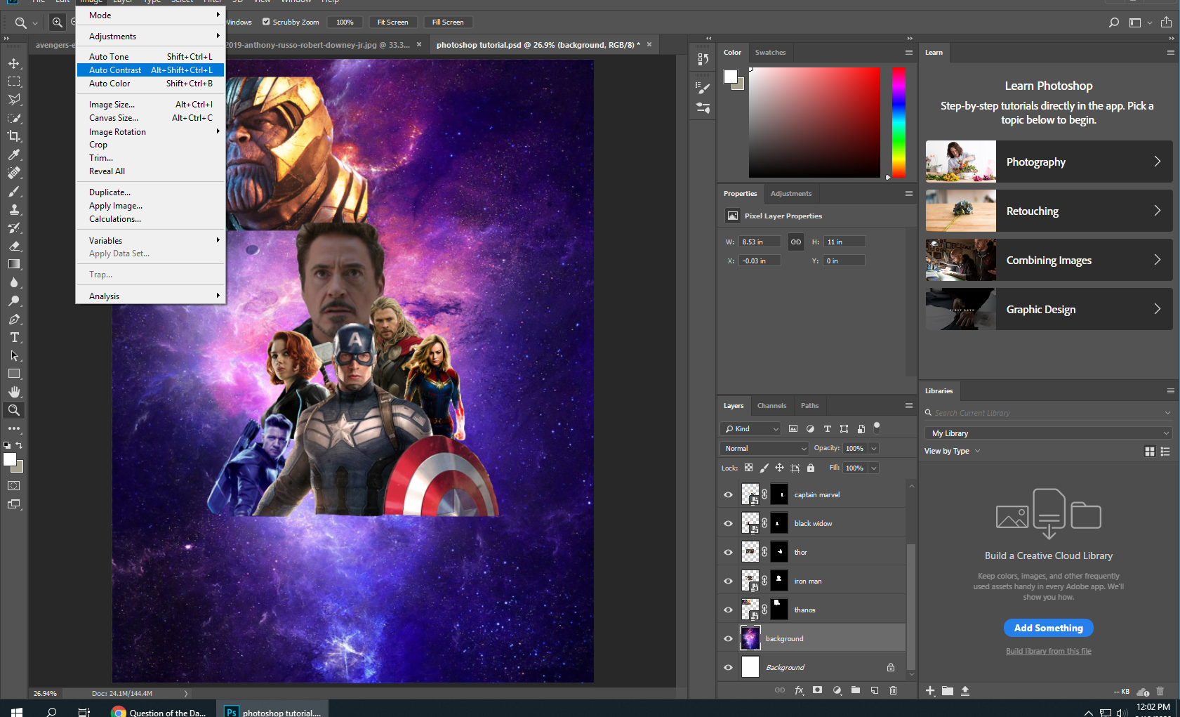Click the Add layer style fx icon
The height and width of the screenshot is (717, 1180).
coord(799,690)
